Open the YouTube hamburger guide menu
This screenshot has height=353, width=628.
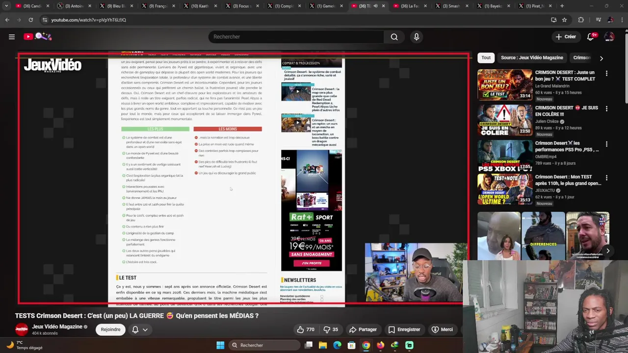tap(12, 37)
